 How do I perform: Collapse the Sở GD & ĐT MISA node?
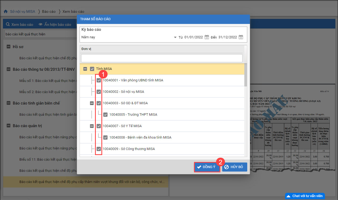(92, 103)
